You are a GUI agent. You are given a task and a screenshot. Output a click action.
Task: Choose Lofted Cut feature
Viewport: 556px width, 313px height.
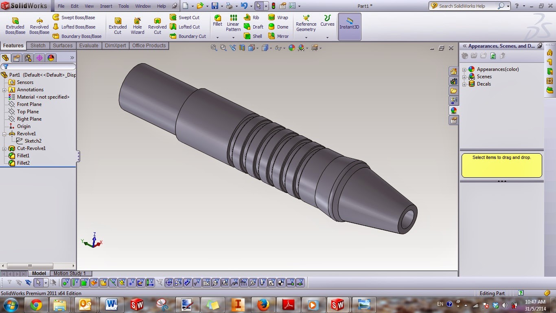(184, 27)
